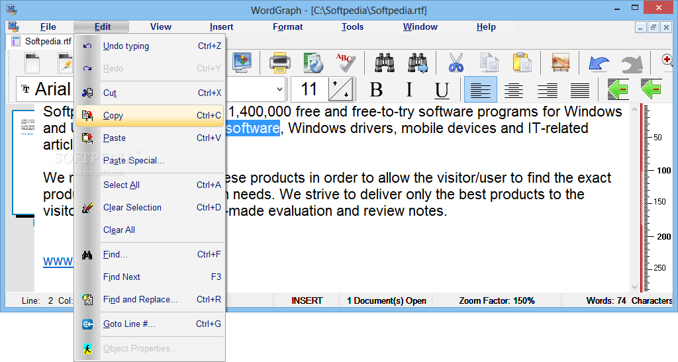Open the Insert menu
678x362 pixels.
click(x=221, y=26)
